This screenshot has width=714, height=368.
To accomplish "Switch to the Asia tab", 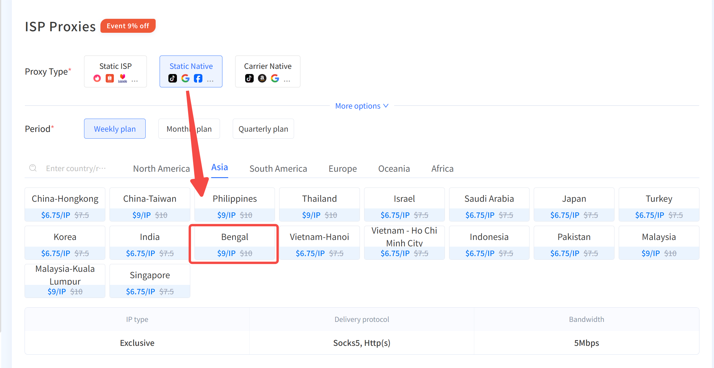I will [219, 167].
